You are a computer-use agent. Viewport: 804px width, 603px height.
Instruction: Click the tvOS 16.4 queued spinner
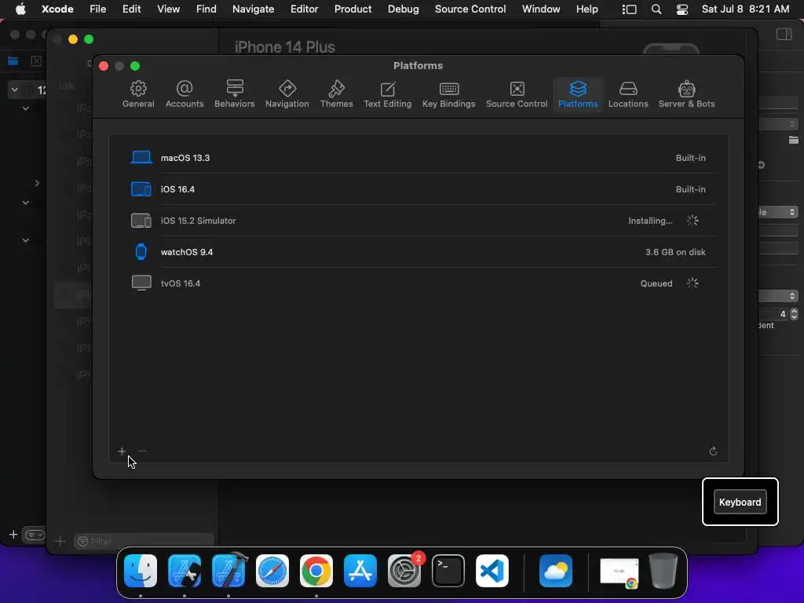[x=693, y=283]
